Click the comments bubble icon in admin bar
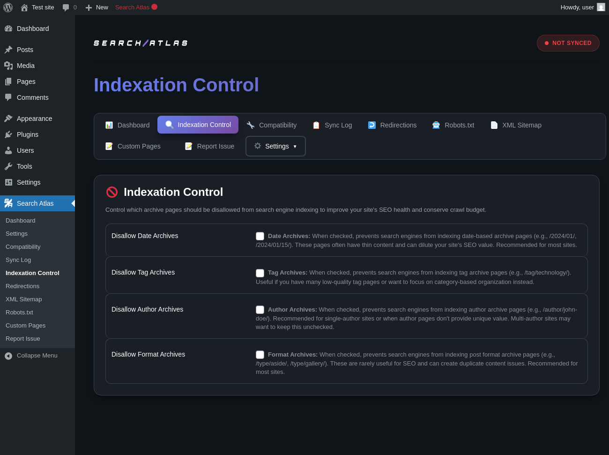This screenshot has height=455, width=609. (x=66, y=7)
